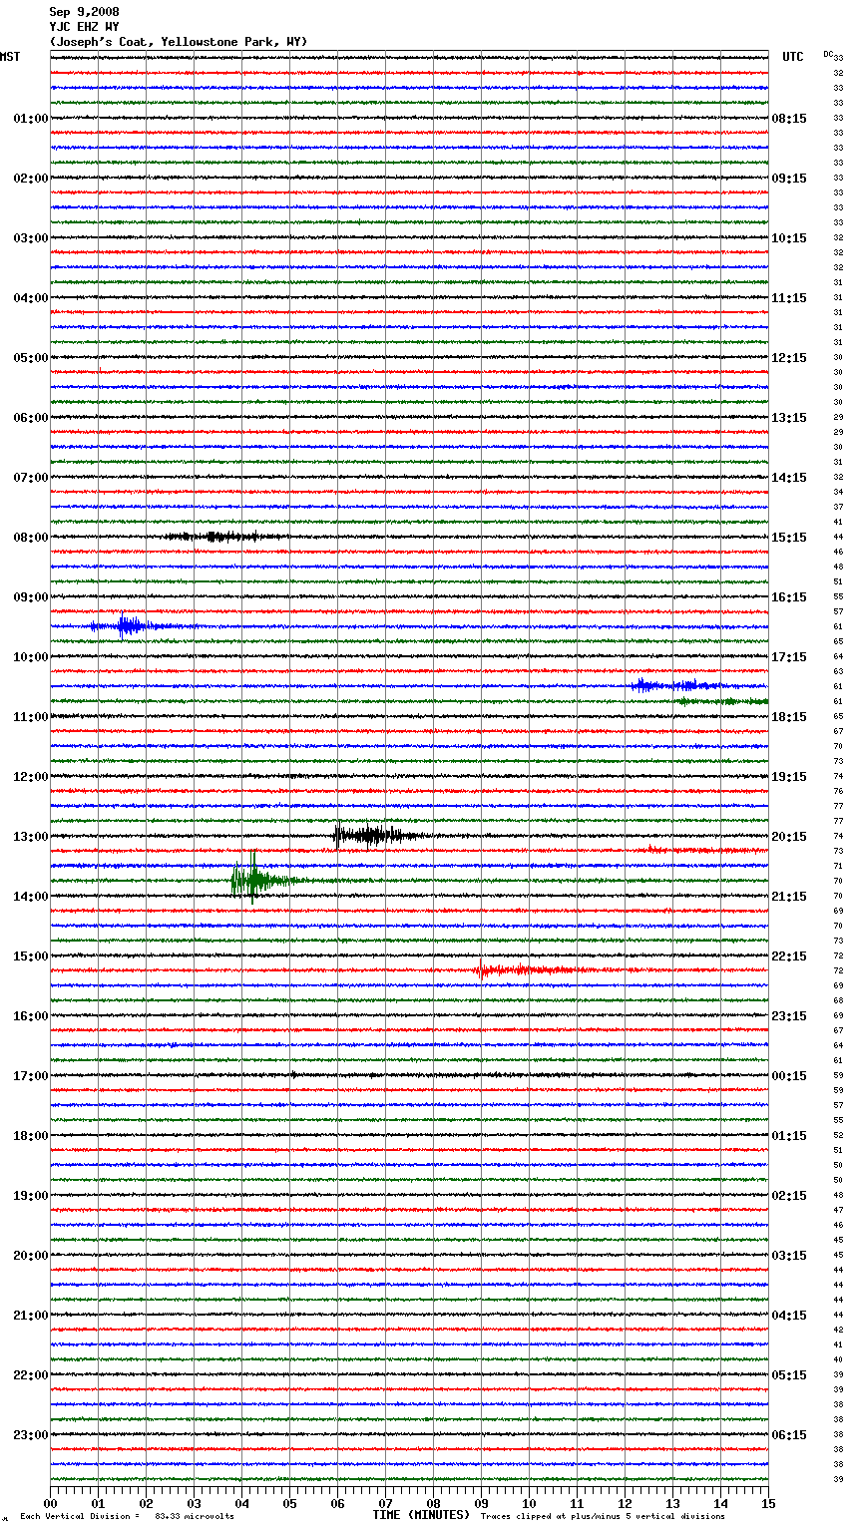
Task: Click the 'MST' column header
Action: pyautogui.click(x=10, y=57)
